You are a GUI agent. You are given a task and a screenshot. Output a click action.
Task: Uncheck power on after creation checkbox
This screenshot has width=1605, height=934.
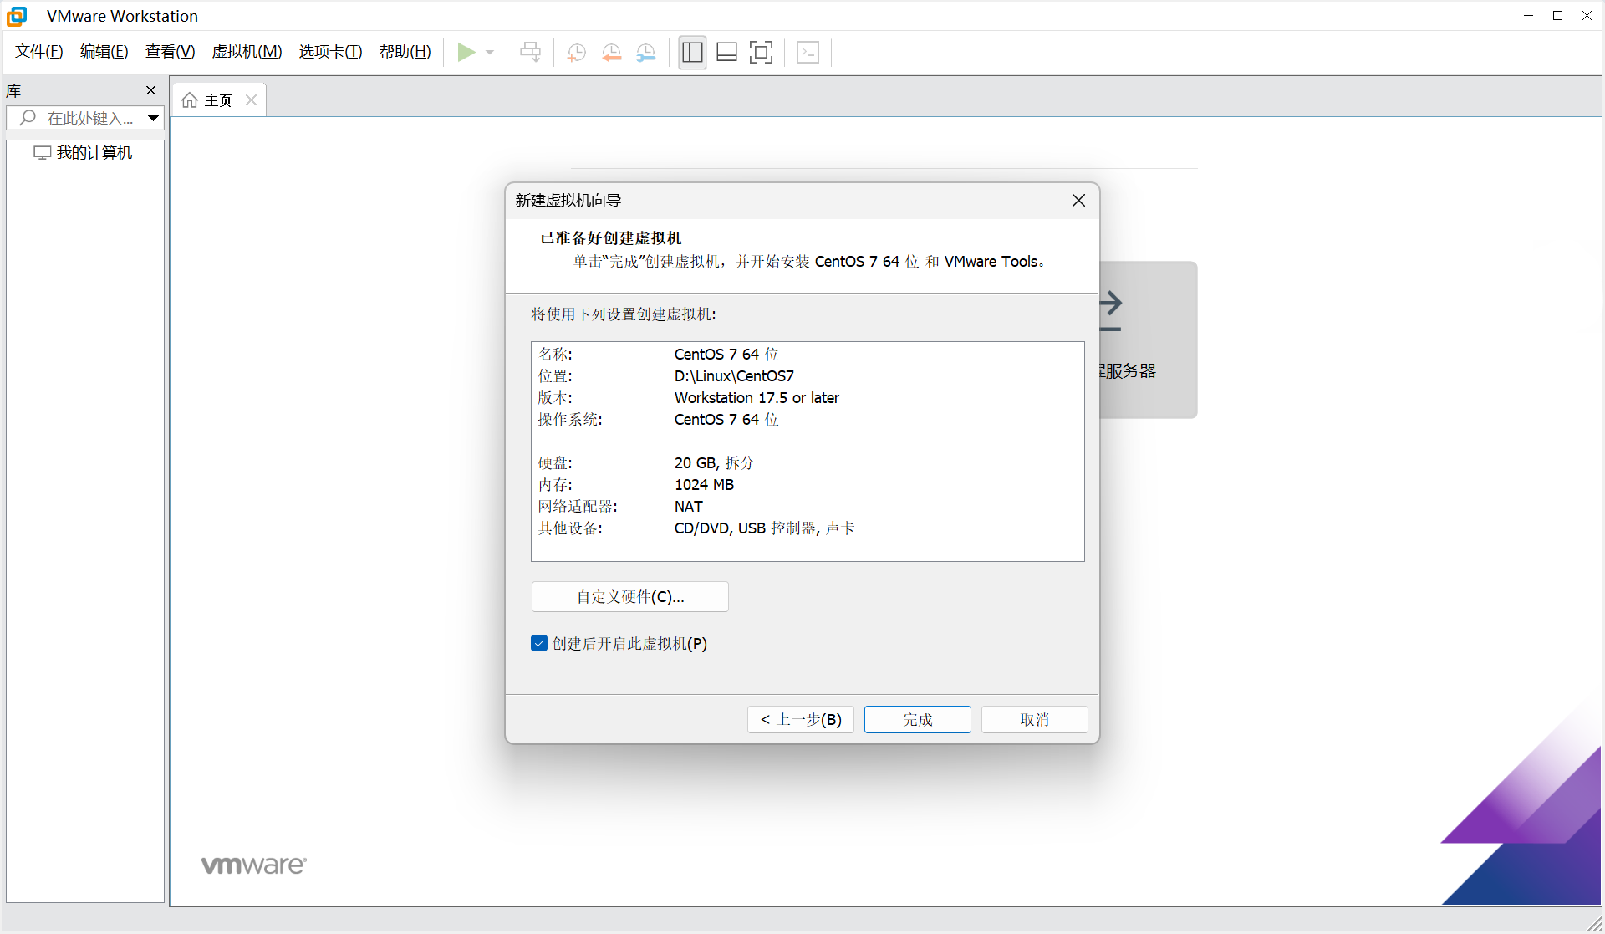pos(539,643)
